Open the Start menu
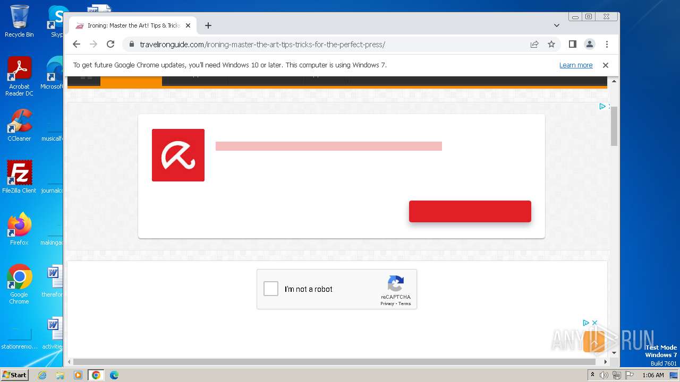Viewport: 680px width, 382px height. (14, 375)
